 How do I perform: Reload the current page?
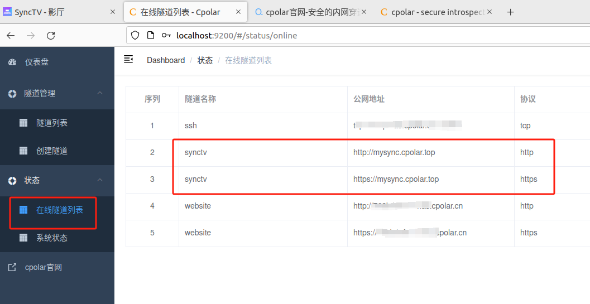coord(51,35)
